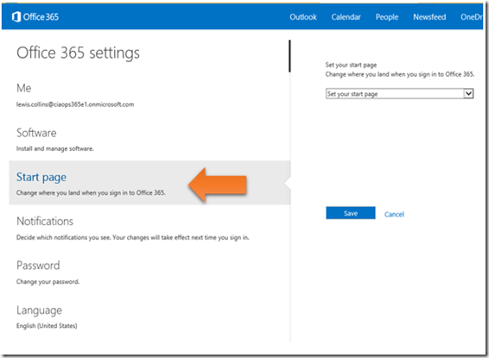Expand the Set your start page dropdown arrow
Screen dimensions: 489x358
[468, 94]
